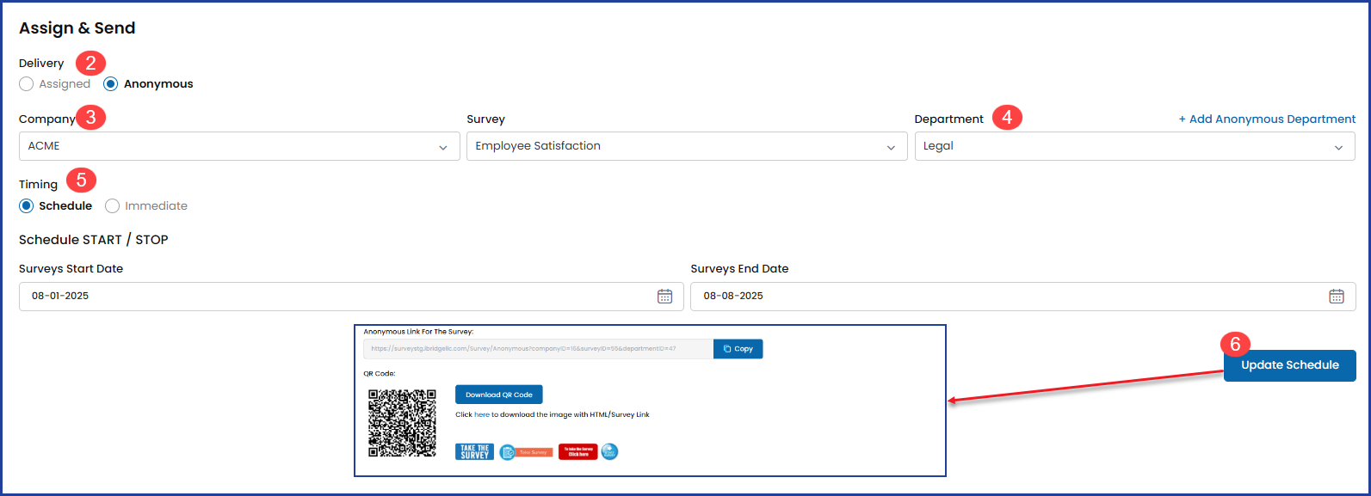The height and width of the screenshot is (496, 1371).
Task: Expand the Department dropdown showing Legal
Action: 1133,146
